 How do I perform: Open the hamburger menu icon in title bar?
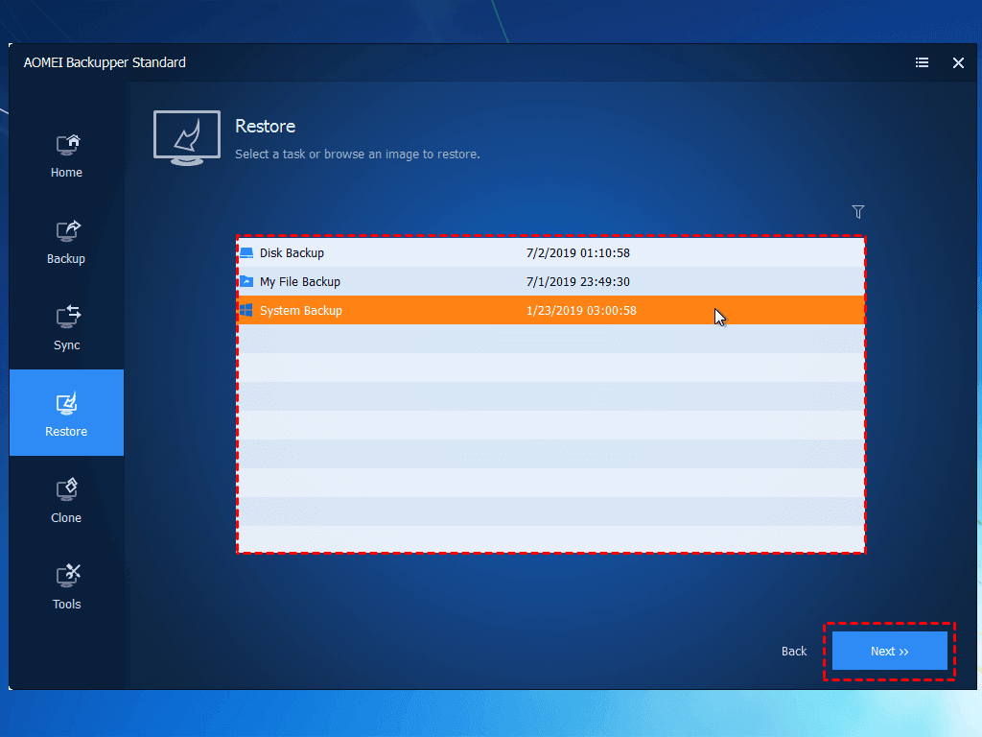tap(922, 62)
